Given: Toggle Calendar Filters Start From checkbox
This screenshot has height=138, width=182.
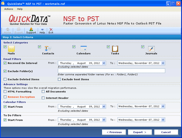Looking at the screenshot, I should [x=5, y=107].
